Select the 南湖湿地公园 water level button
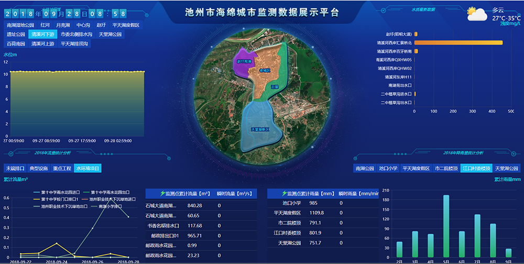This screenshot has height=264, width=524. click(x=20, y=25)
